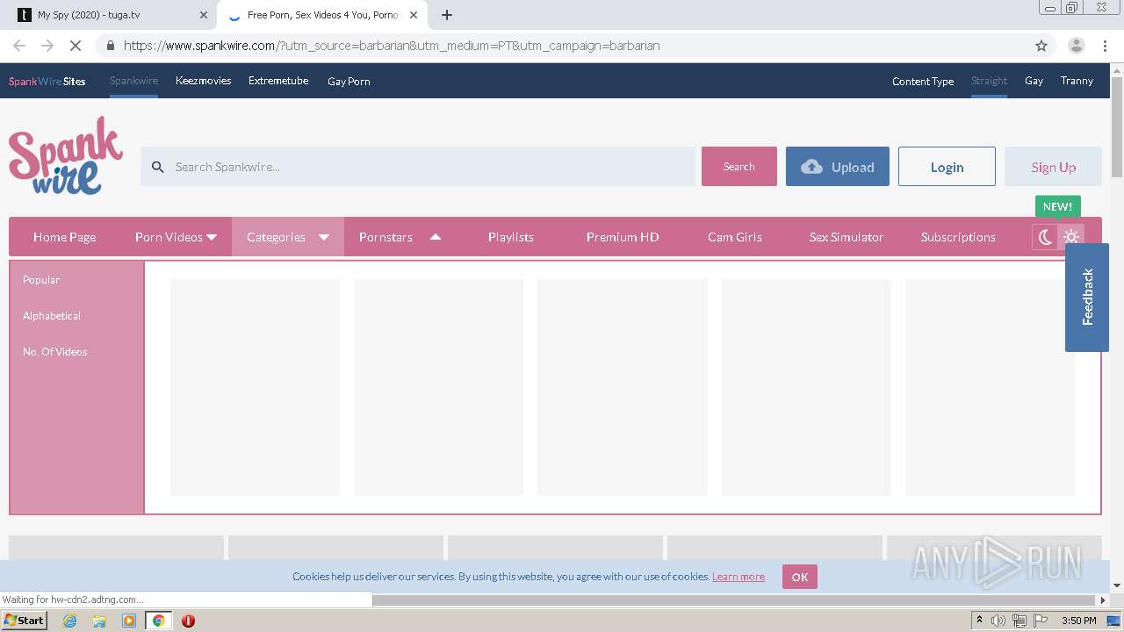Open a new browser tab
The height and width of the screenshot is (632, 1124).
pos(447,15)
